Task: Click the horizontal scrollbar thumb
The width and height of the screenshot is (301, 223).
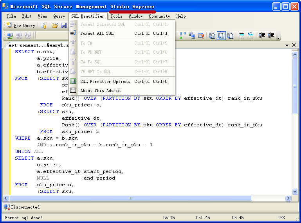Action: click(131, 198)
